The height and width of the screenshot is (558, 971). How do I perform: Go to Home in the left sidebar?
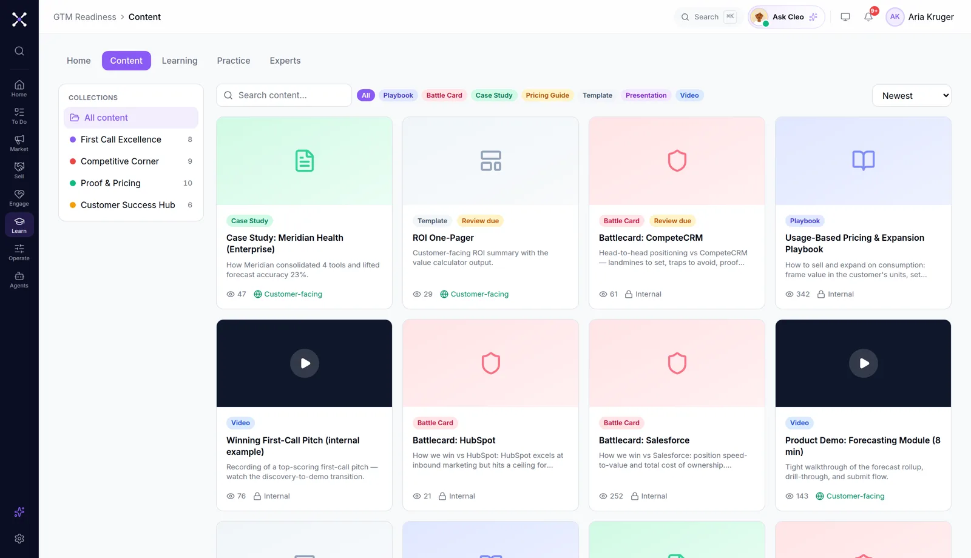19,89
